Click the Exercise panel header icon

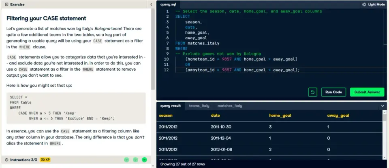click(6, 4)
